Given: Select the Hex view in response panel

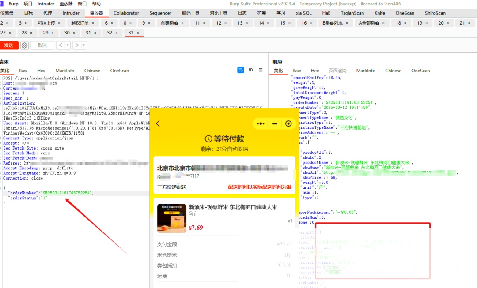Looking at the screenshot, I should click(x=315, y=71).
